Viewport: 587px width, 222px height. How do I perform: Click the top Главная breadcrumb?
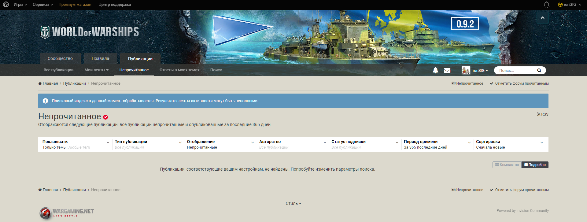48,83
